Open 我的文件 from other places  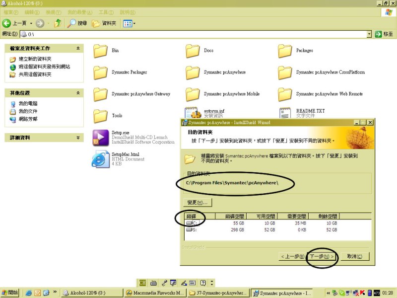[x=24, y=111]
